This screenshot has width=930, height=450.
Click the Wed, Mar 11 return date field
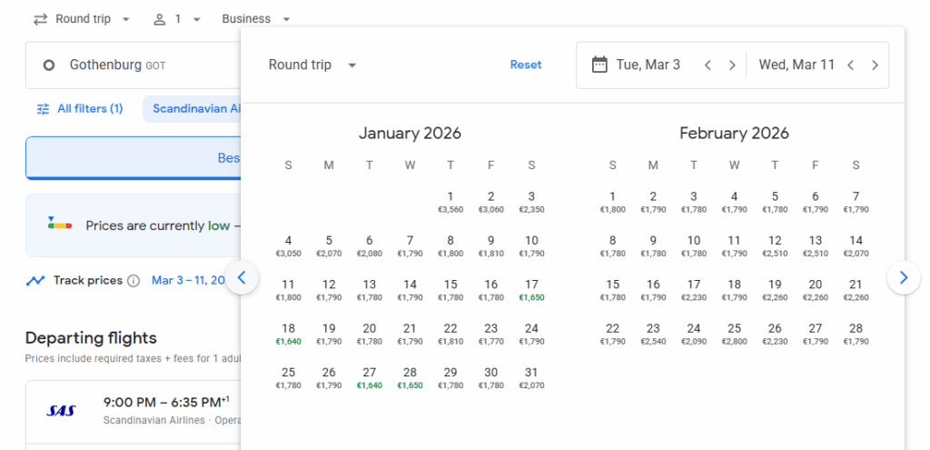click(796, 65)
